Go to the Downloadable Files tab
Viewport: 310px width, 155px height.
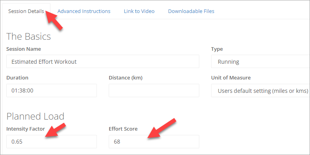191,11
